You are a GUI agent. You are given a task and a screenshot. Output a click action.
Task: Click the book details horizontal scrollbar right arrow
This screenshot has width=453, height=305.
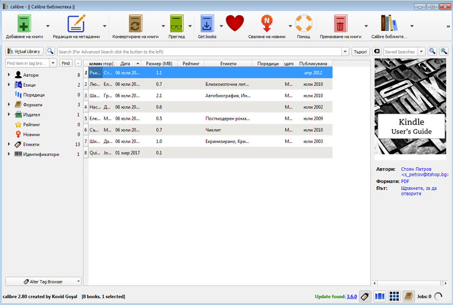[x=446, y=283]
